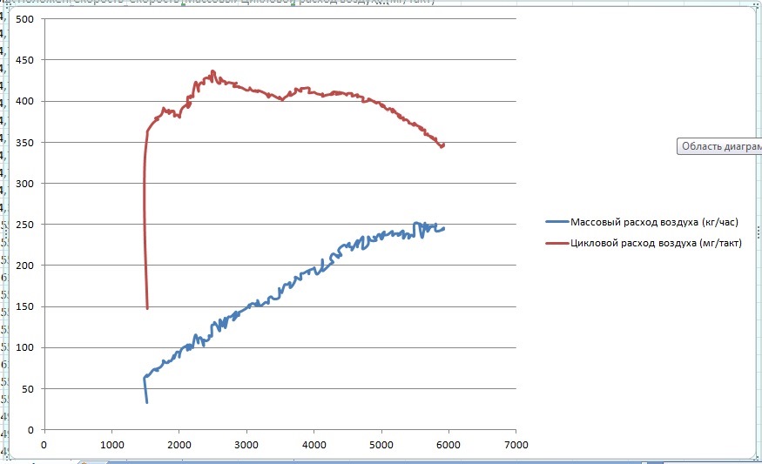The height and width of the screenshot is (464, 762).
Task: Click the vertical axis label 400
Action: (24, 102)
